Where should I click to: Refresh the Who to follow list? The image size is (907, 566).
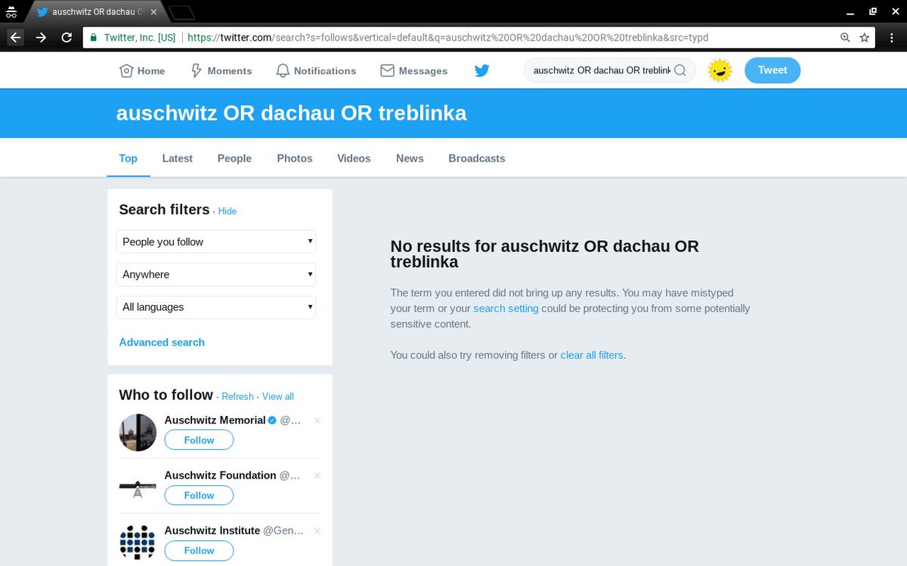[x=237, y=396]
